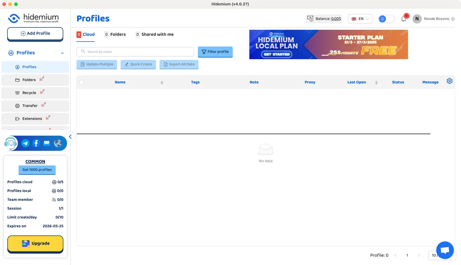Click the Balance 0.00$ link
Viewport: 461px width, 265px height.
[x=336, y=19]
